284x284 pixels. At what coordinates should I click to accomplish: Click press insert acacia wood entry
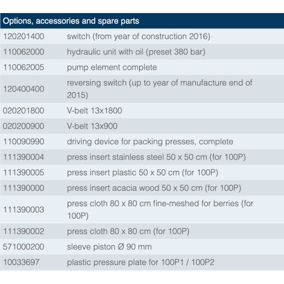click(x=154, y=188)
